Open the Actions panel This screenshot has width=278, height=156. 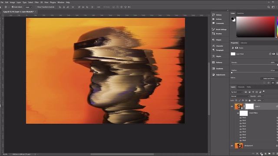click(217, 19)
